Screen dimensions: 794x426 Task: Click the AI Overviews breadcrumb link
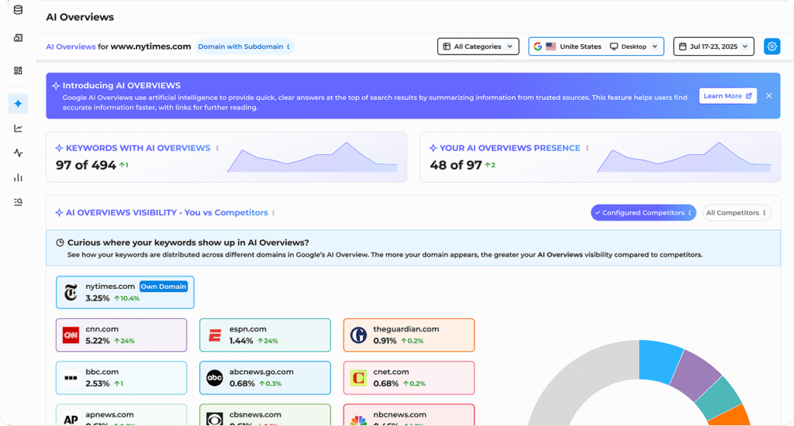click(x=71, y=46)
